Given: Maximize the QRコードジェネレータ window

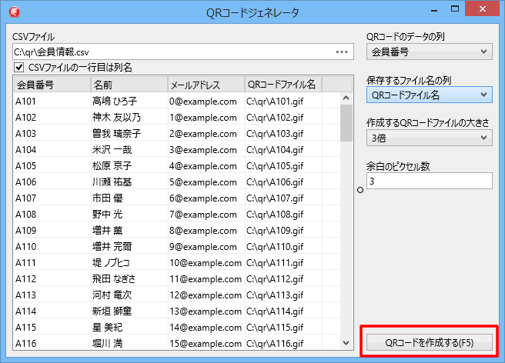Looking at the screenshot, I should click(x=456, y=11).
